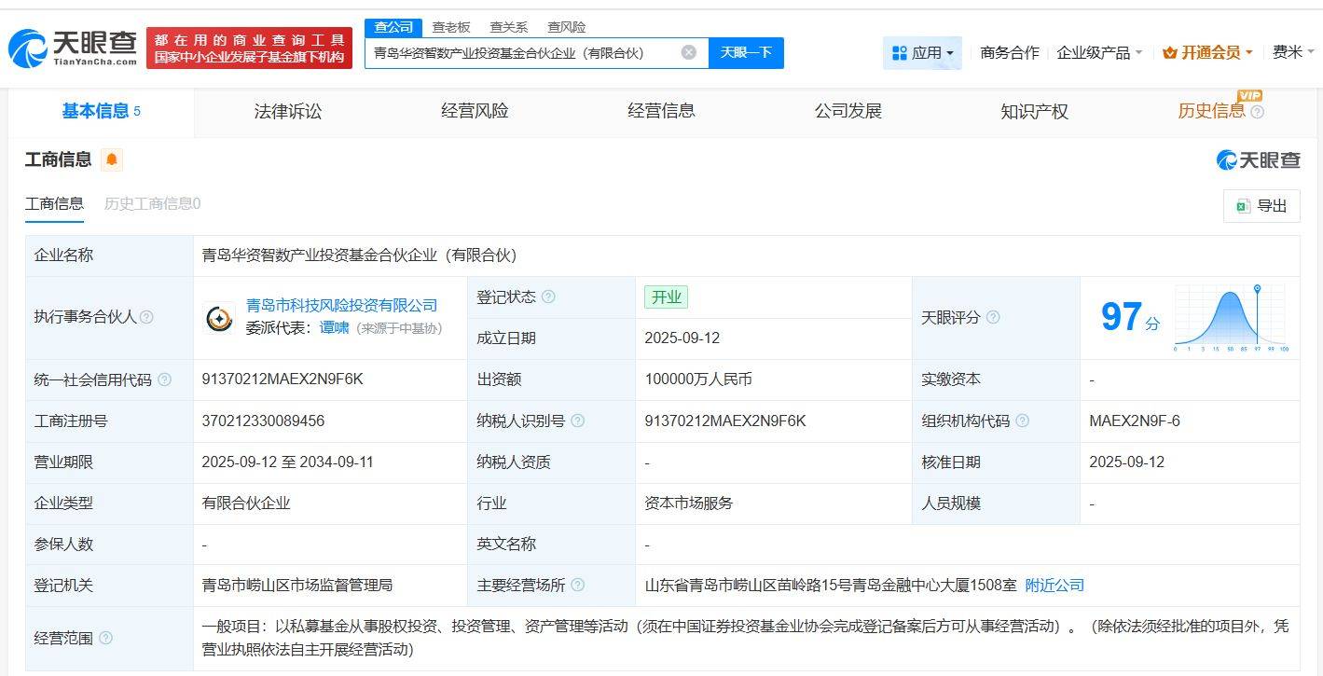Click the 天眼评分 distribution chart

[x=1230, y=318]
